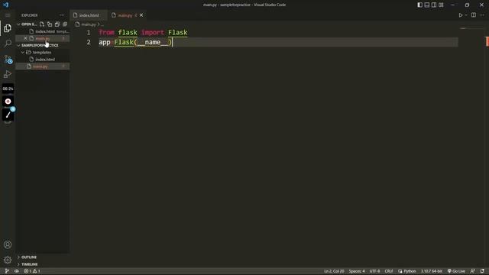489x275 pixels.
Task: Click the main.py breadcrumb
Action: tap(89, 24)
